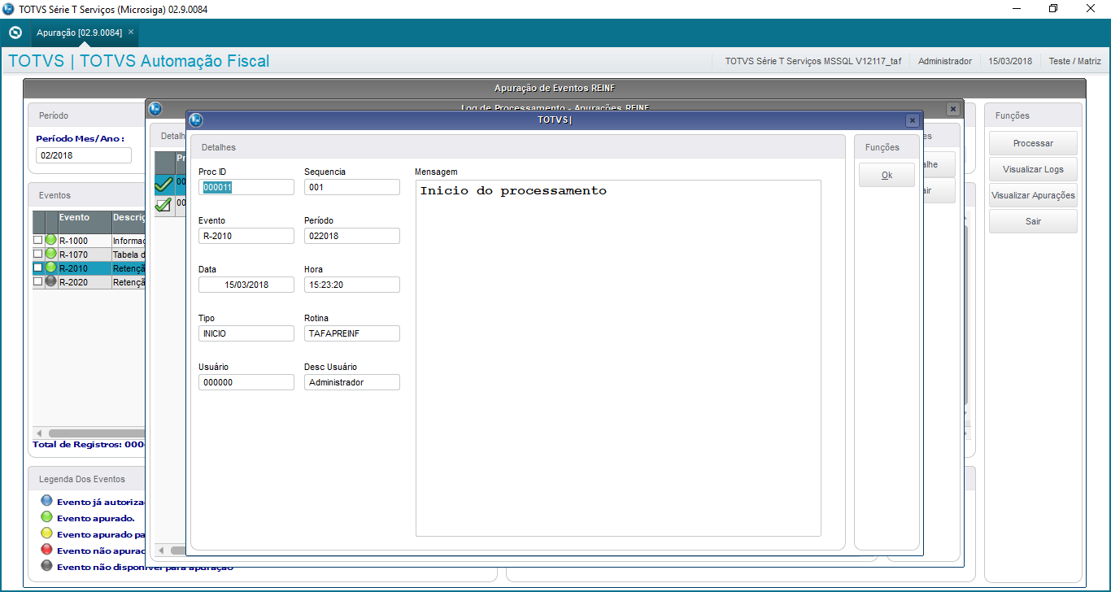Close the Apuração [02.9.0084] tab
This screenshot has height=592, width=1111.
pos(131,32)
